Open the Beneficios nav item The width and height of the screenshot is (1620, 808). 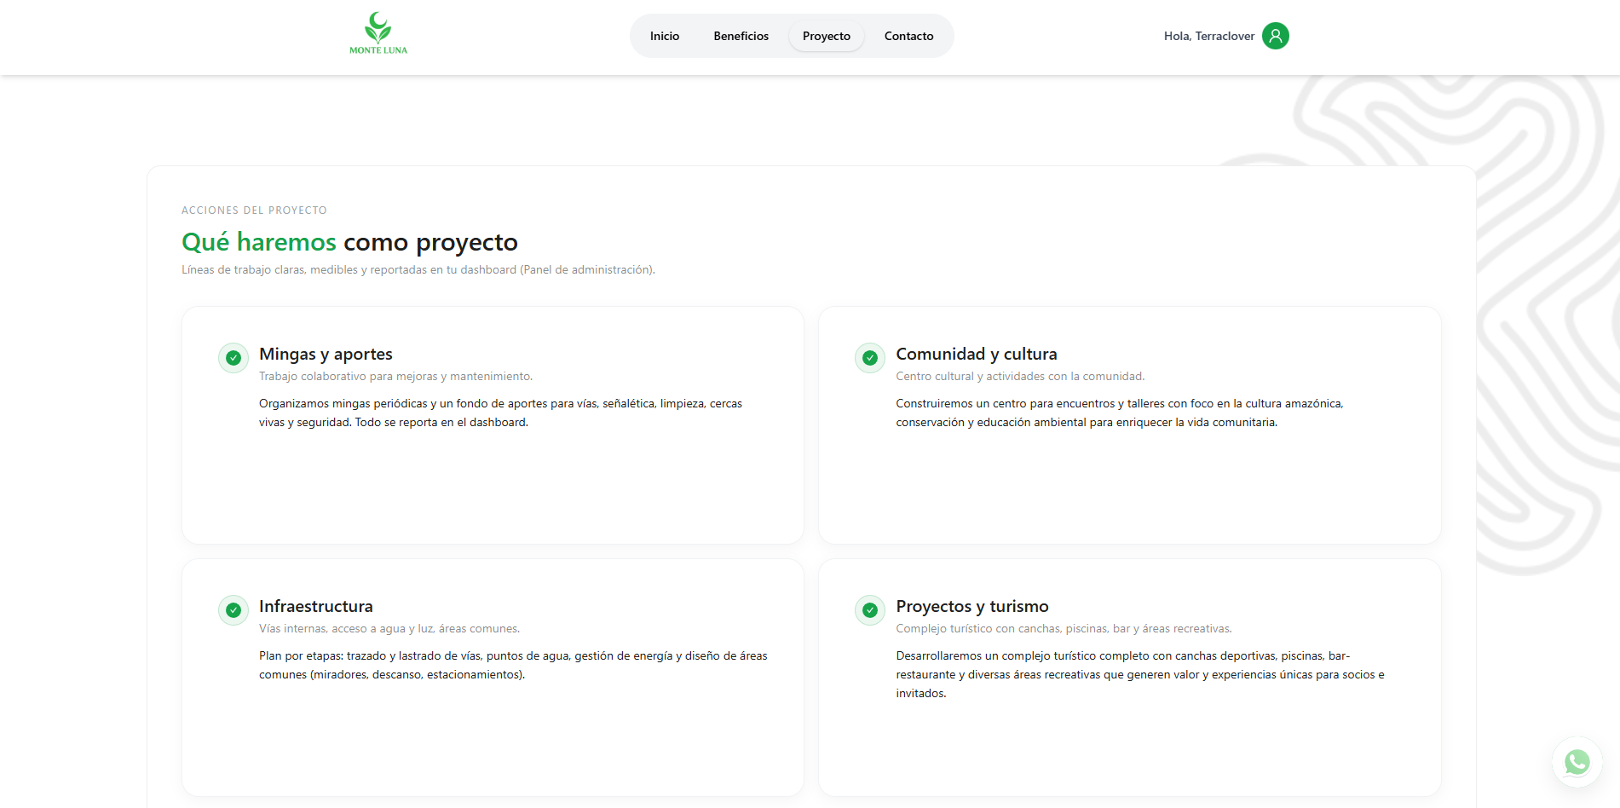tap(741, 36)
